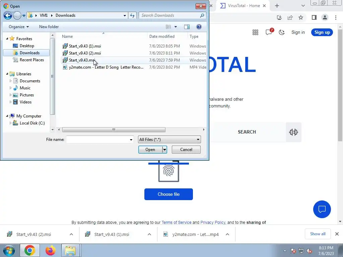This screenshot has height=257, width=343.
Task: Click Show all downloads
Action: 318,234
